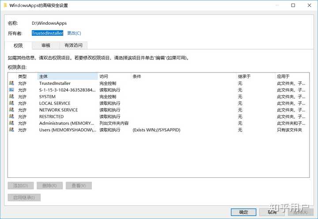Click the group icon beside SYSTEM entry
The height and width of the screenshot is (219, 318).
pos(11,96)
